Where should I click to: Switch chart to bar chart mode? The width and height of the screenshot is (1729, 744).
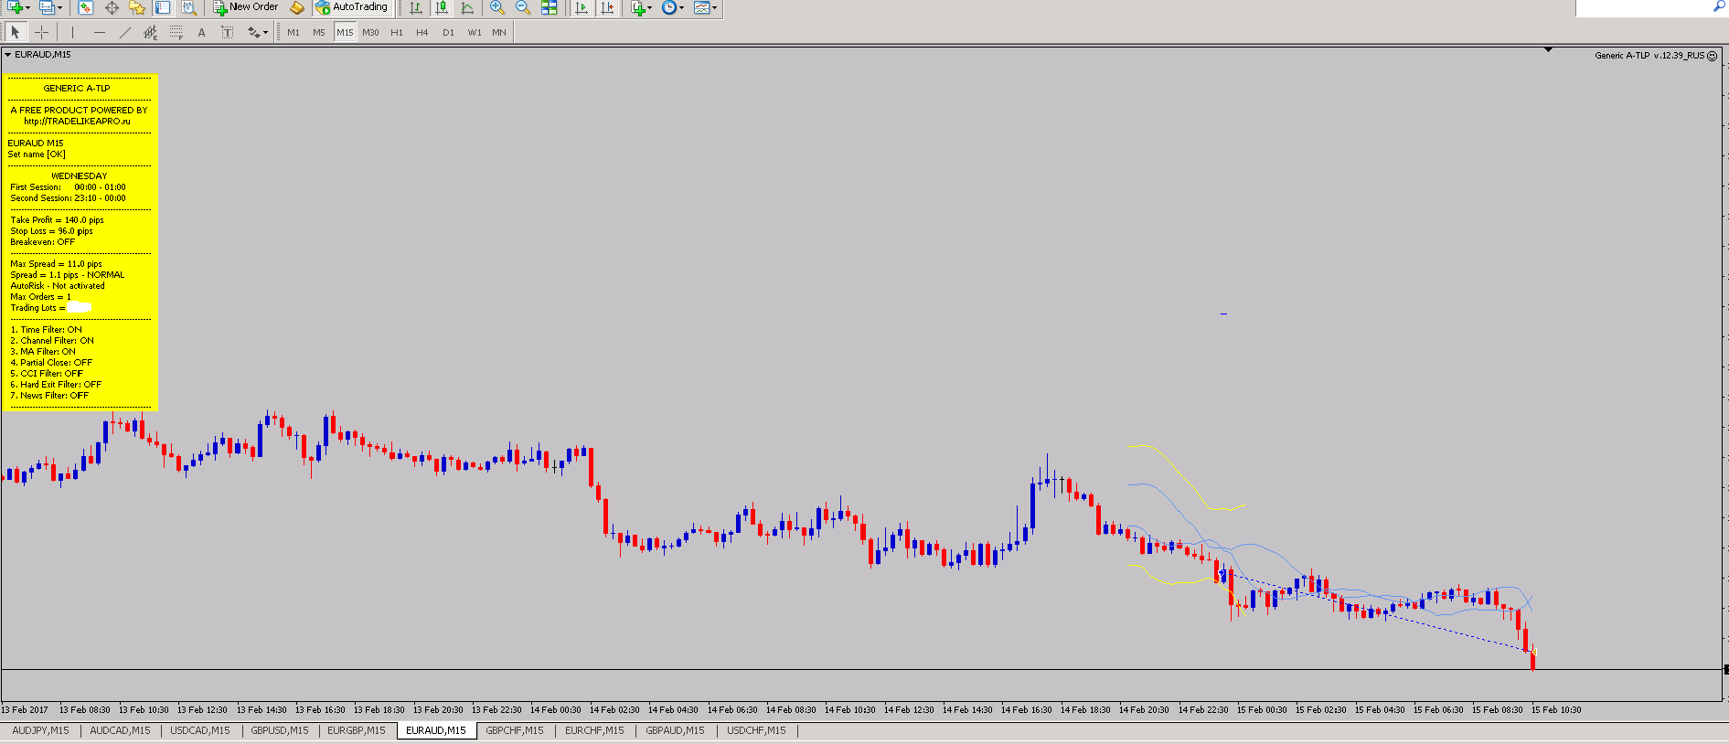416,7
